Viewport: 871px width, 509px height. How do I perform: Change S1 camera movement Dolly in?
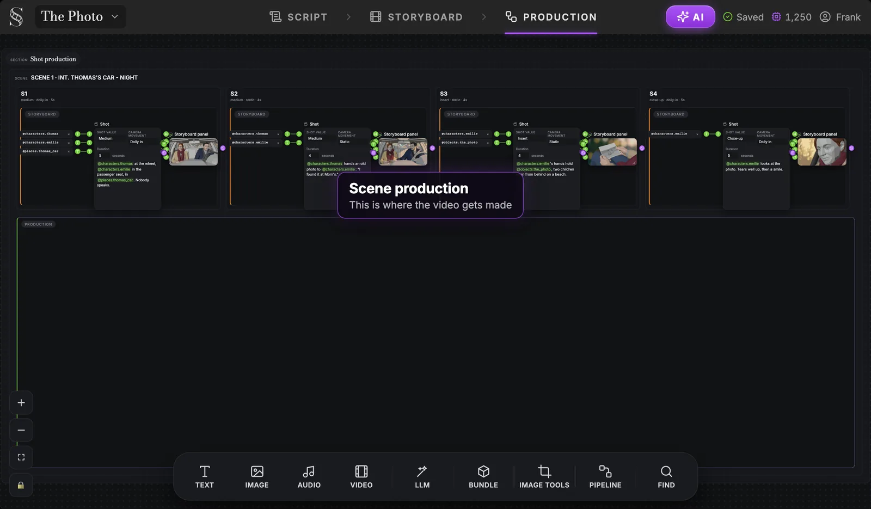143,142
